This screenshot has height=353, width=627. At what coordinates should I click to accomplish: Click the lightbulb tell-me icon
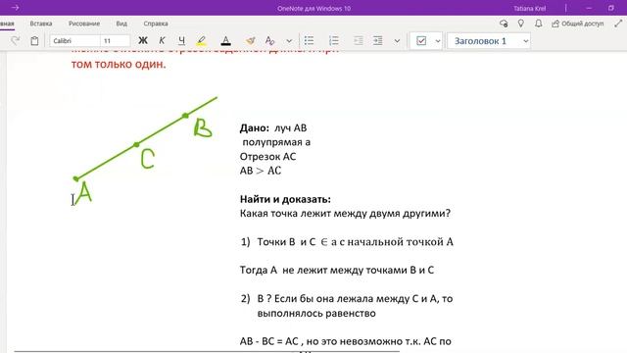(521, 24)
